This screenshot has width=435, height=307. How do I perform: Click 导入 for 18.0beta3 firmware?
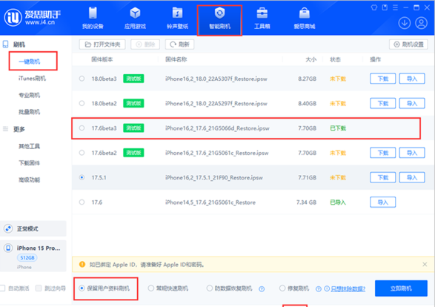412,79
